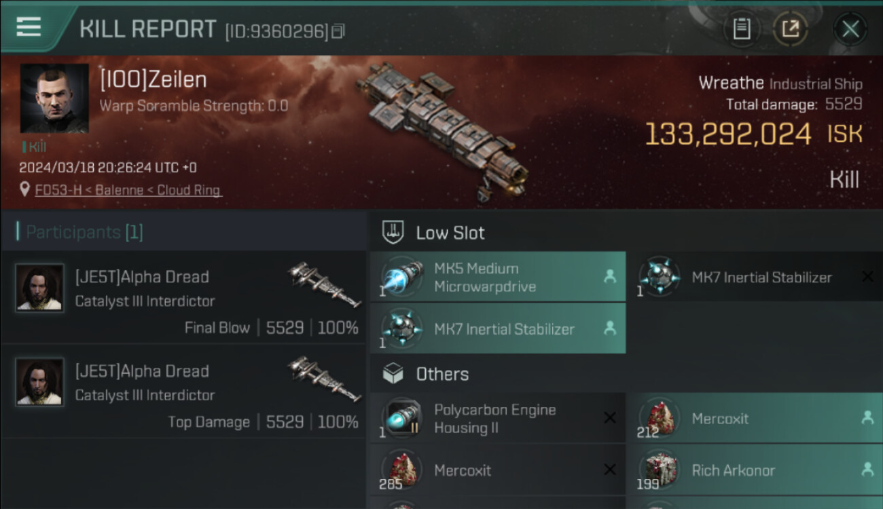Screen dimensions: 883x509
Task: Open the clipboard notes icon
Action: point(741,29)
